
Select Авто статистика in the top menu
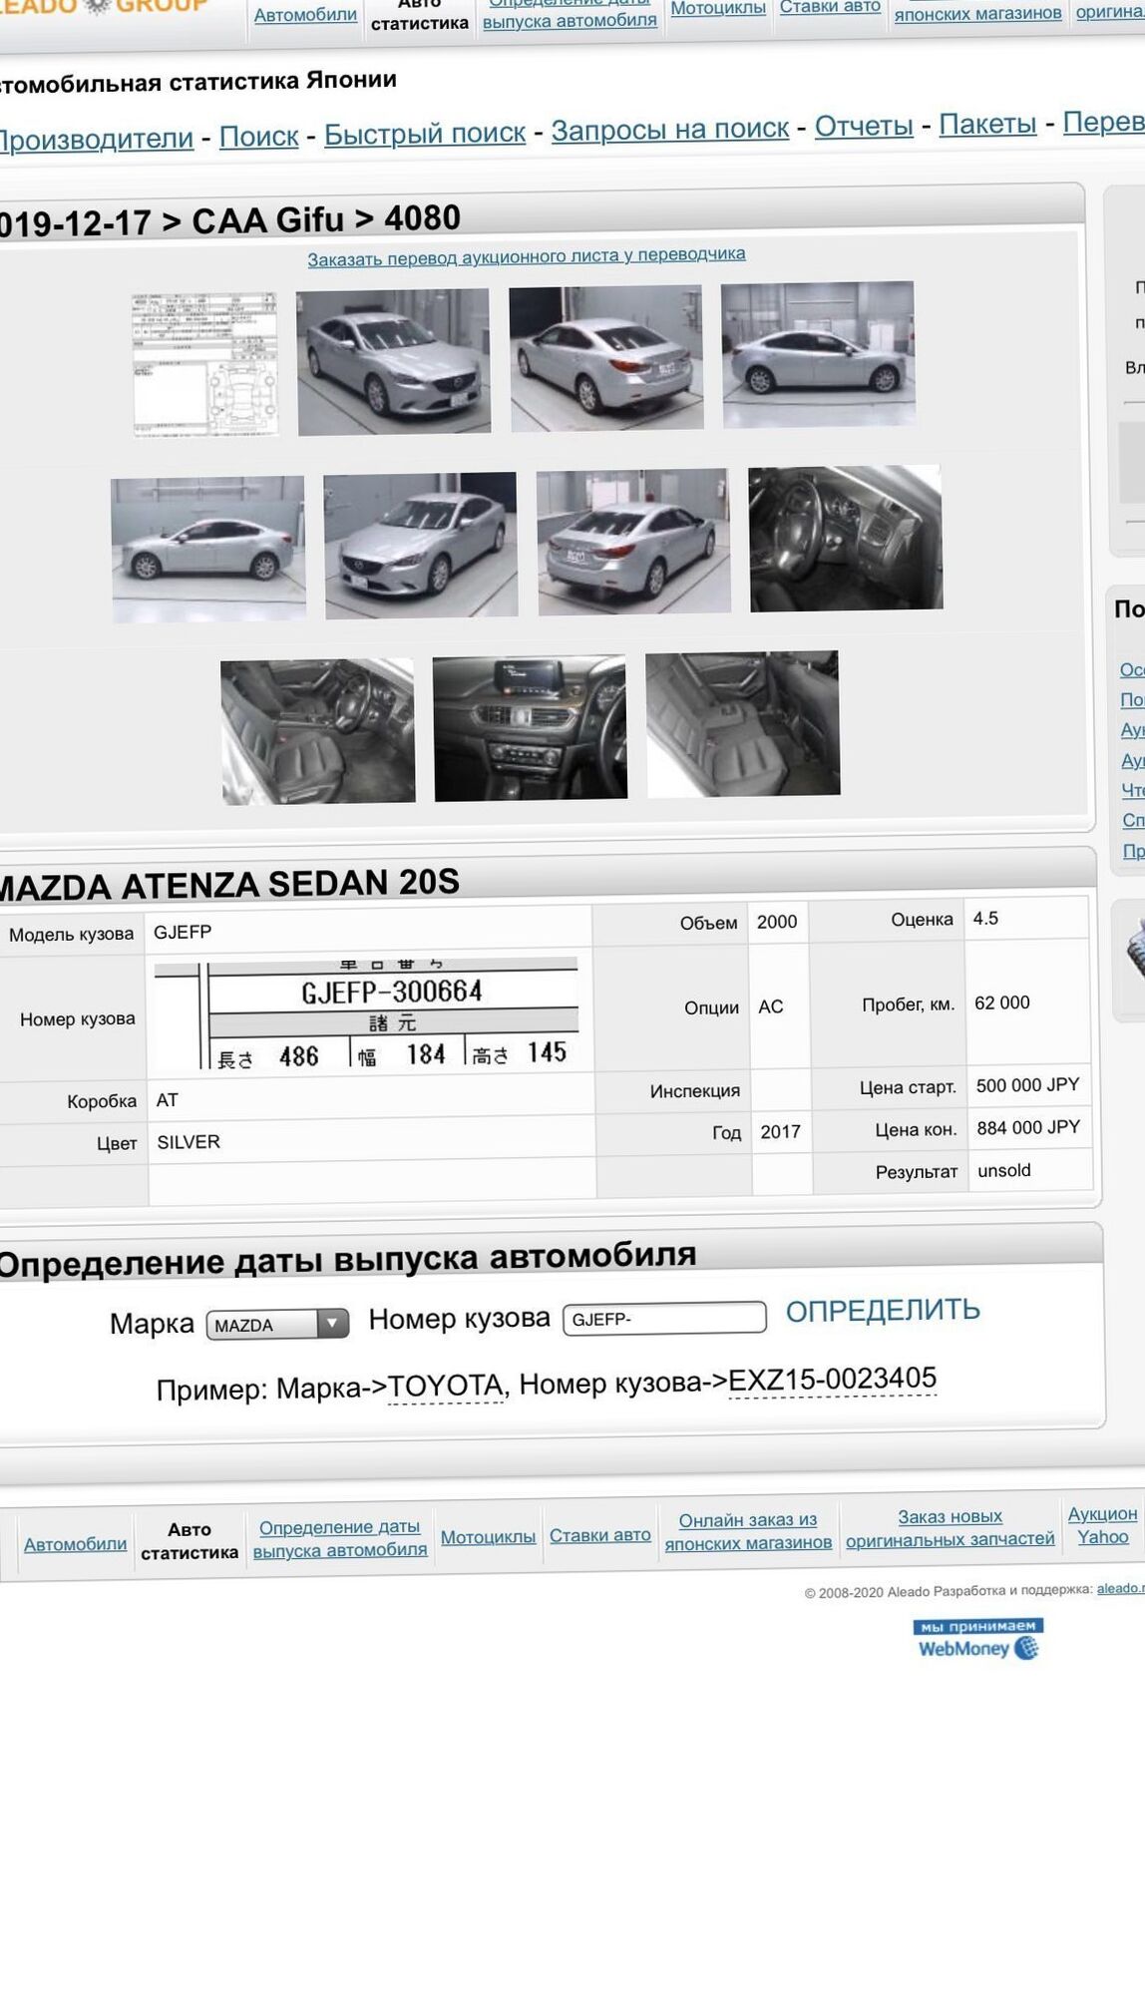click(419, 15)
